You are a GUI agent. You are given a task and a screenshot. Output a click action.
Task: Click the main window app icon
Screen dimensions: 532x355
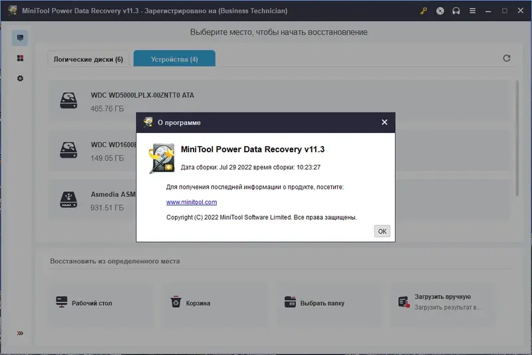coord(13,11)
